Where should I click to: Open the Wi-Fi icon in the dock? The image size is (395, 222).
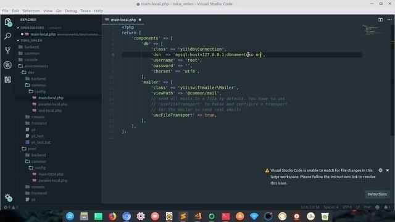254,216
